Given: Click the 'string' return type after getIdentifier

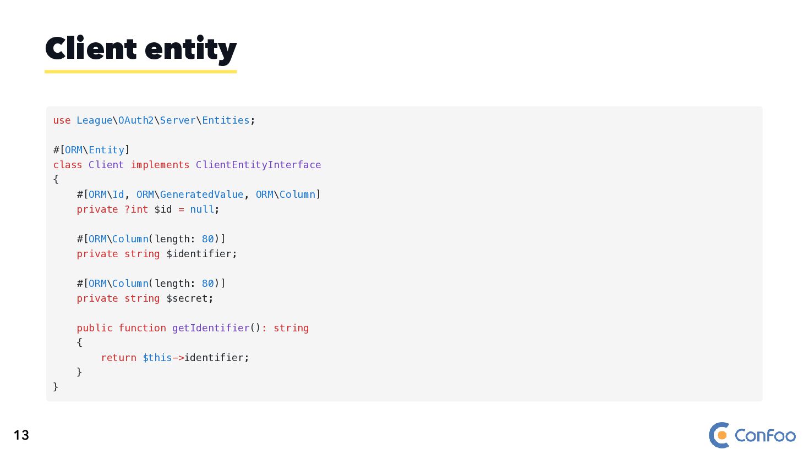Looking at the screenshot, I should (x=291, y=328).
